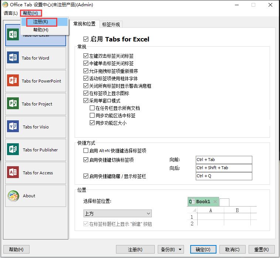Open the 语言(L) menu

click(11, 13)
